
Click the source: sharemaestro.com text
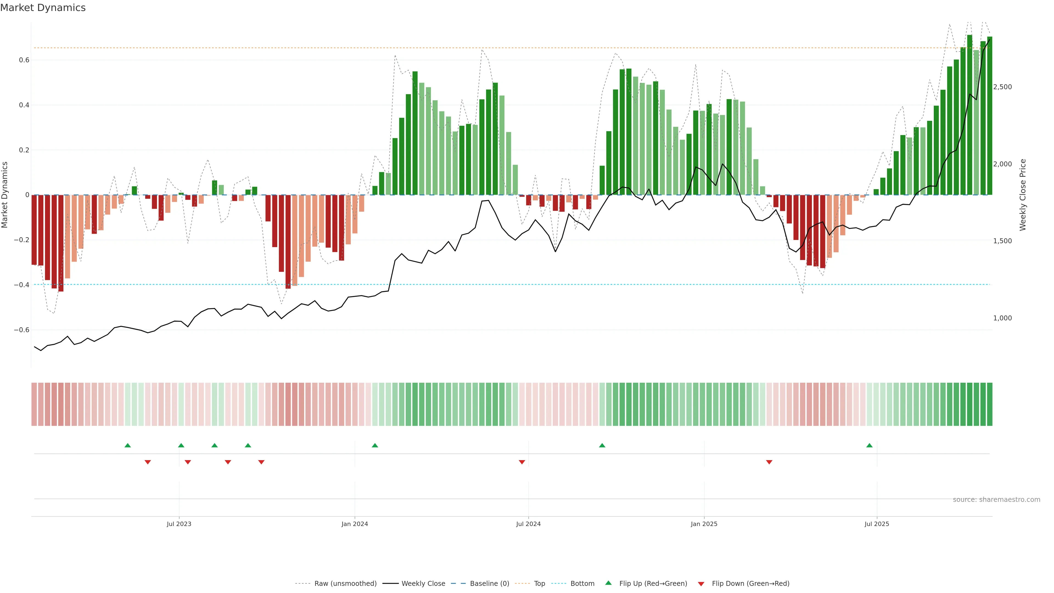pos(996,500)
